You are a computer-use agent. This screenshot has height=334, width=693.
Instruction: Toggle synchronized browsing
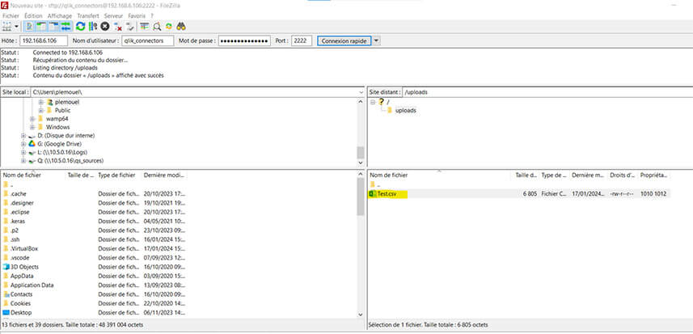click(168, 27)
